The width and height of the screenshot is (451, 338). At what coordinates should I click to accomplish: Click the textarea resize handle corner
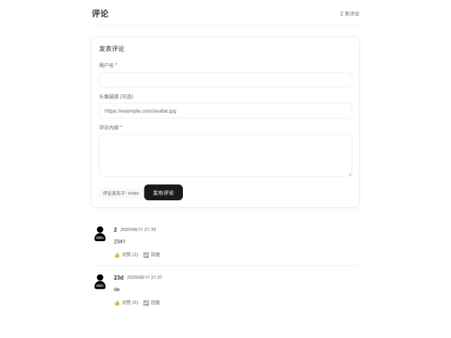pos(350,174)
